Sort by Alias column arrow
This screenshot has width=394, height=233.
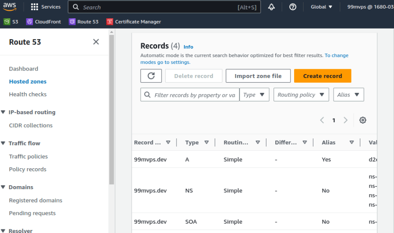[x=351, y=142]
